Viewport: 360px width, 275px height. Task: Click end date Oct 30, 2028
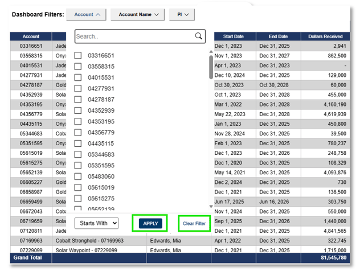[x=274, y=85]
